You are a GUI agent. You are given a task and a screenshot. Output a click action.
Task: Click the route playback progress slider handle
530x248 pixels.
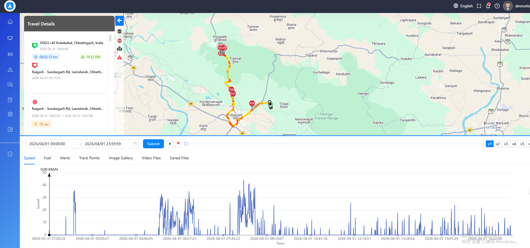[186, 144]
